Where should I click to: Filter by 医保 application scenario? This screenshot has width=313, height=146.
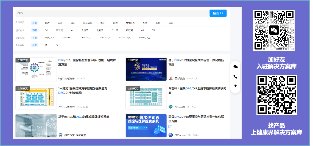115,23
